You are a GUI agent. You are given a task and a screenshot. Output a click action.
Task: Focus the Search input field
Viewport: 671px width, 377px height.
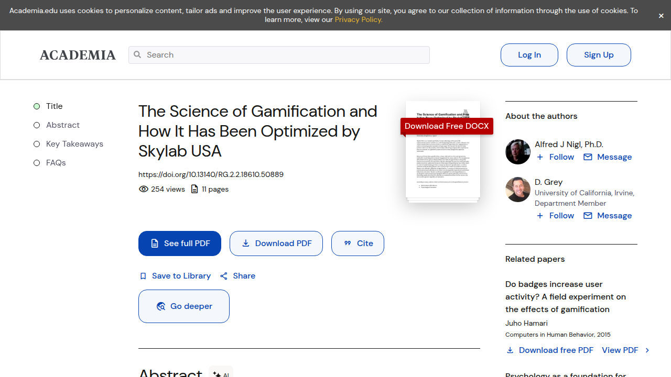[279, 55]
